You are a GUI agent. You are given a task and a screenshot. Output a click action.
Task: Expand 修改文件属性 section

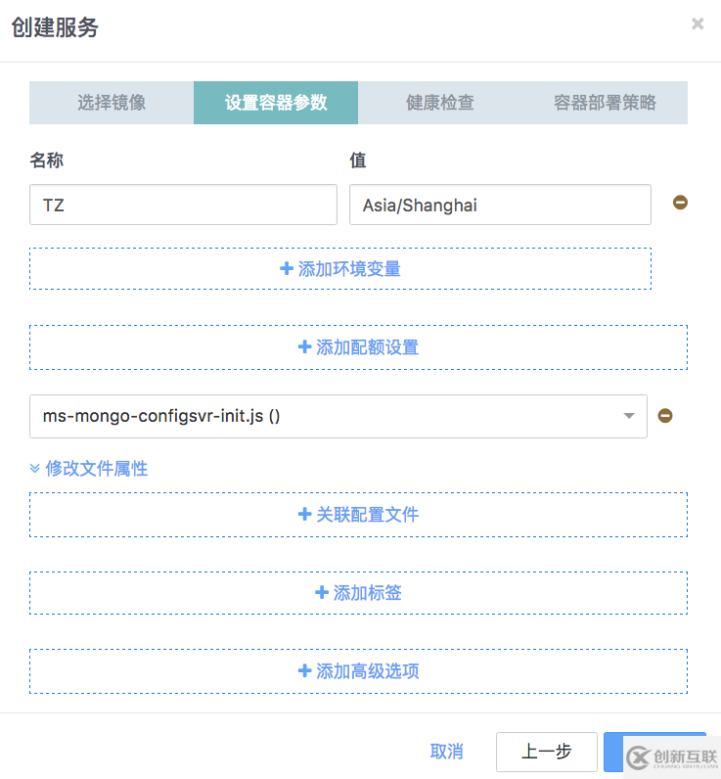[89, 469]
